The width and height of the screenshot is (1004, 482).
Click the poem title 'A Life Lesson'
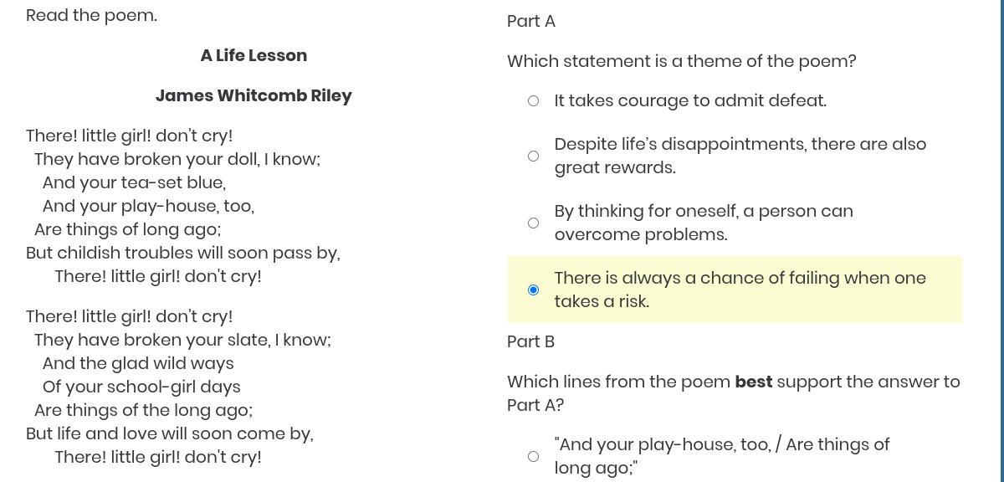click(254, 56)
